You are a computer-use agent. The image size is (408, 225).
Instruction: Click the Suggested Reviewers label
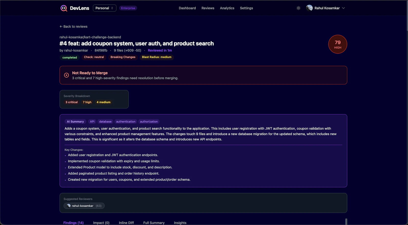click(78, 199)
